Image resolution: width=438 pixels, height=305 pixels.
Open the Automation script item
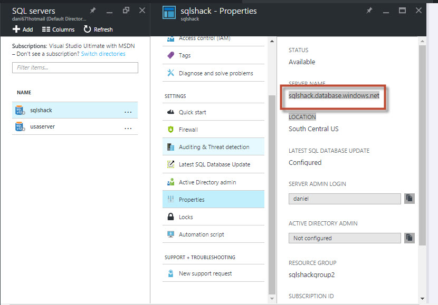pyautogui.click(x=201, y=234)
